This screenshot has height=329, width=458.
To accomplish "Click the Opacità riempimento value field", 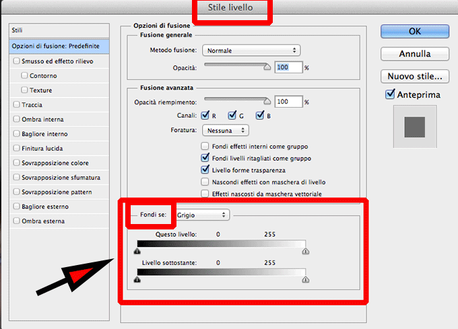I will tap(288, 102).
